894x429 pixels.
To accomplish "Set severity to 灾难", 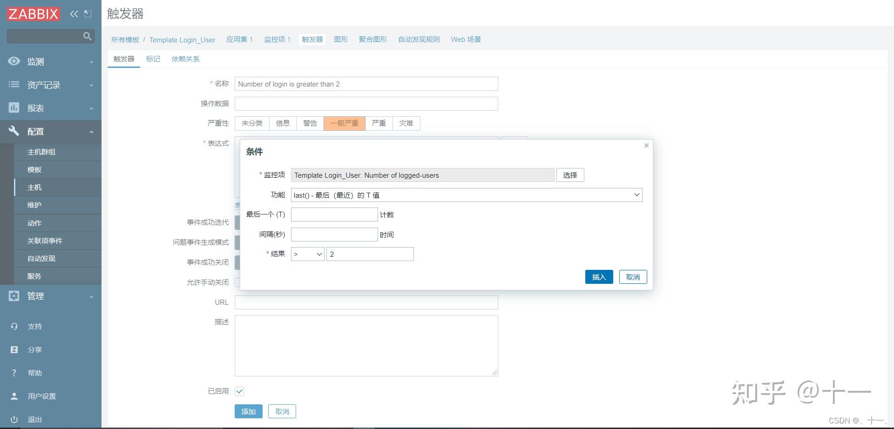I will click(x=406, y=123).
